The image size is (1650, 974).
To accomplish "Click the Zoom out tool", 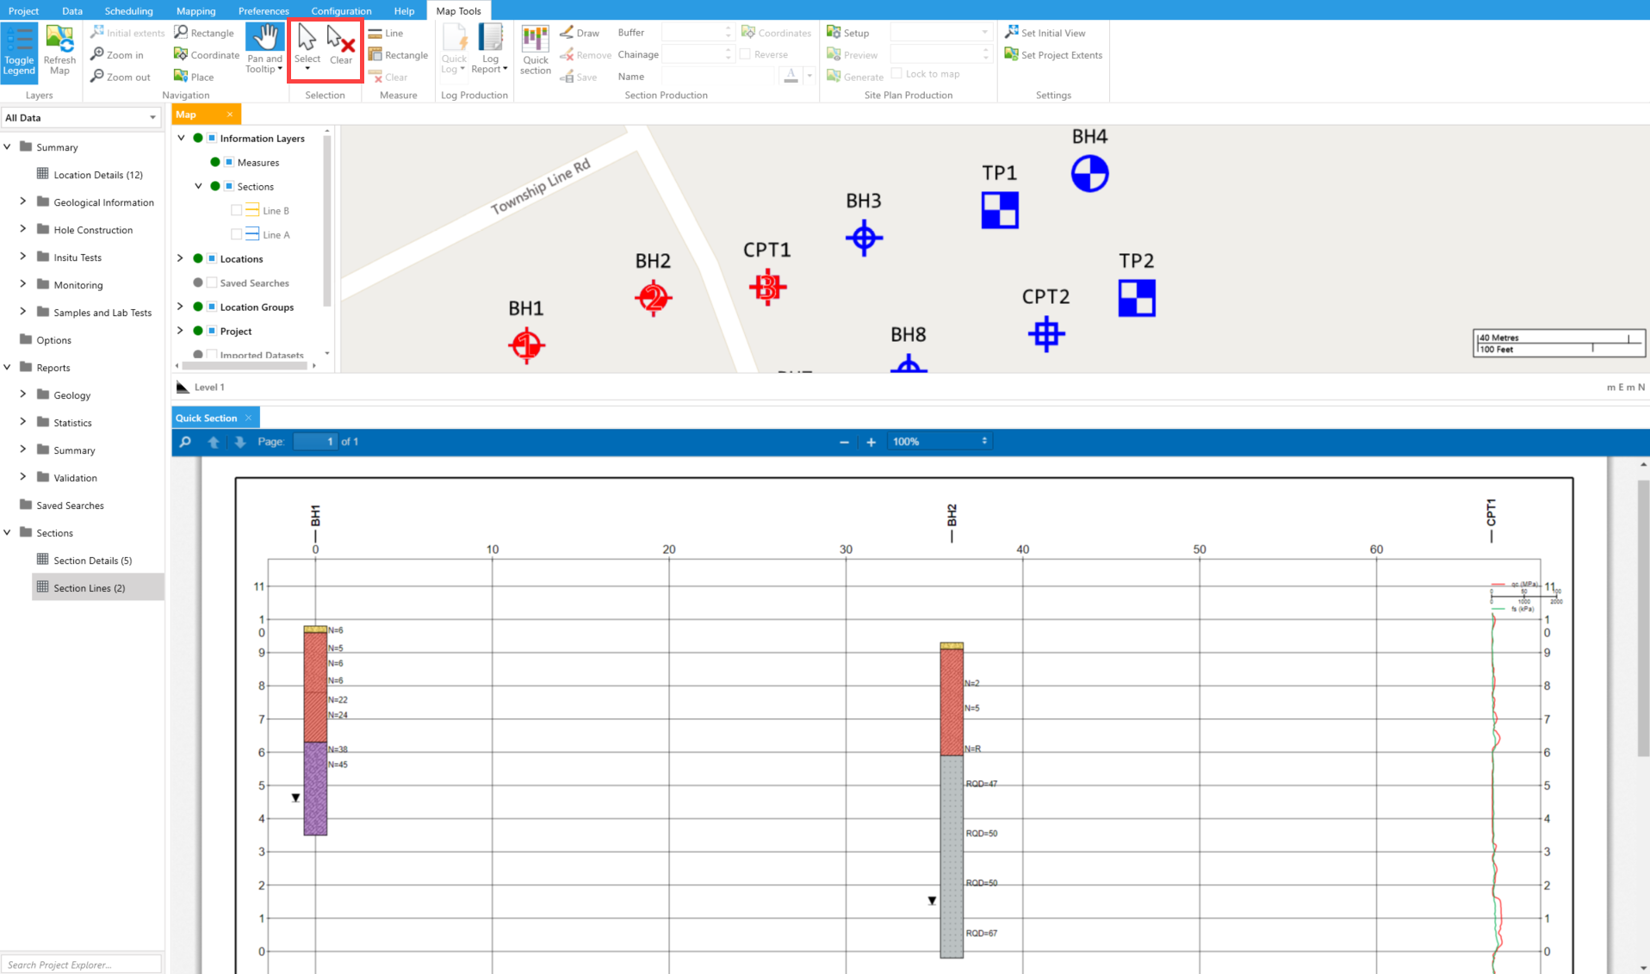I will point(121,77).
